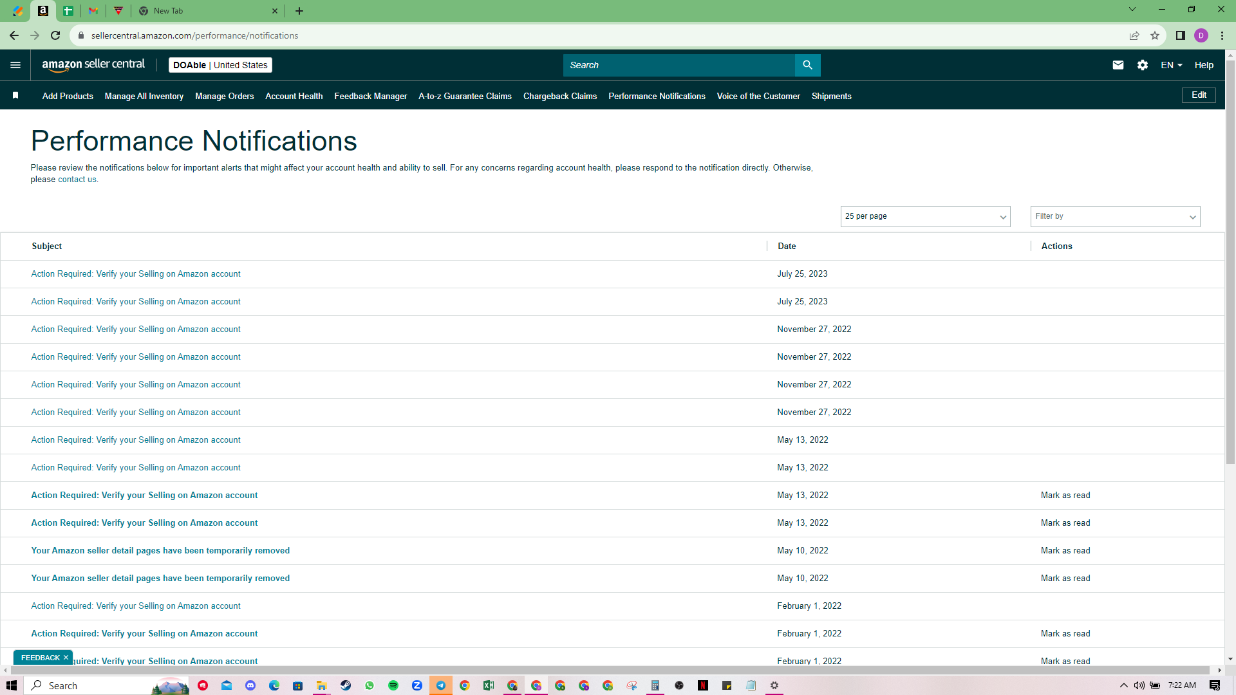Open A-to-z Guarantee Claims

click(x=465, y=96)
